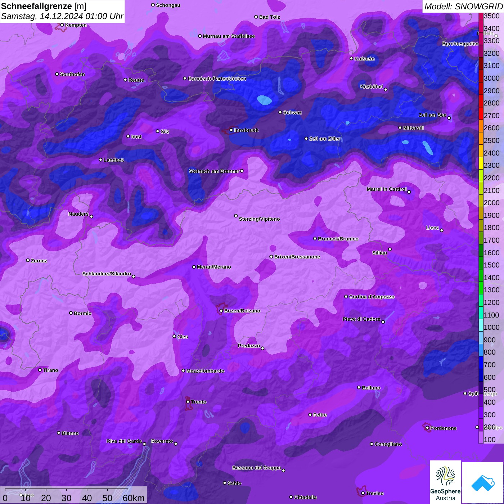Click the "Meran/Merano" label

click(214, 267)
